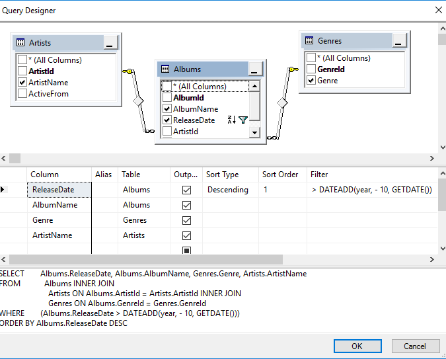Check the ActiveFrom column in Artists
Image resolution: width=446 pixels, height=359 pixels.
pos(22,94)
